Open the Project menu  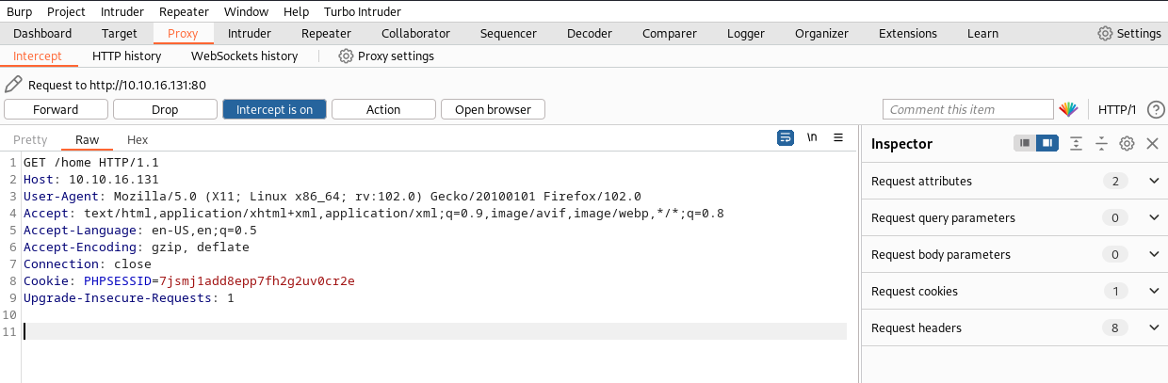66,11
